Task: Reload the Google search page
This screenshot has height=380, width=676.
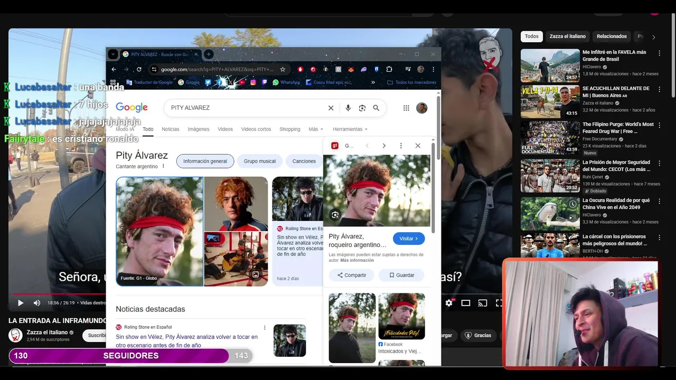Action: tap(139, 69)
